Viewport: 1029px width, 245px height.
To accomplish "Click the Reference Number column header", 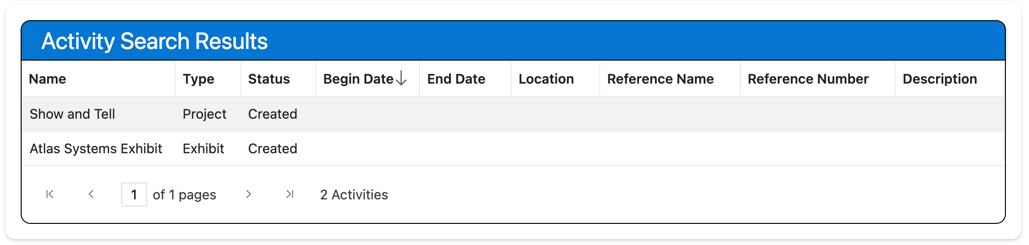I will pos(808,79).
